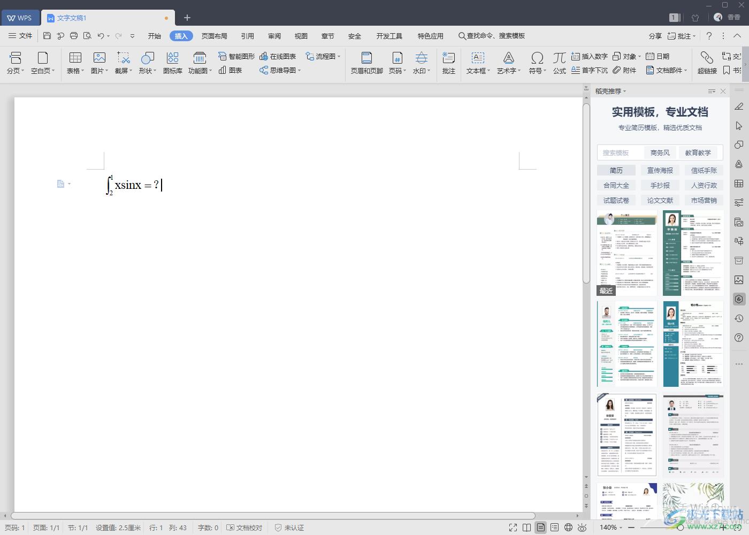749x535 pixels.
Task: Click the Save icon in quick toolbar
Action: tap(47, 36)
